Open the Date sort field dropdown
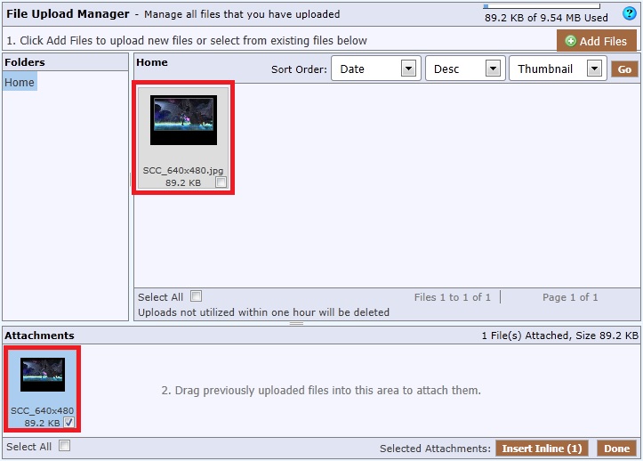Screen dimensions: 643x461 409,69
